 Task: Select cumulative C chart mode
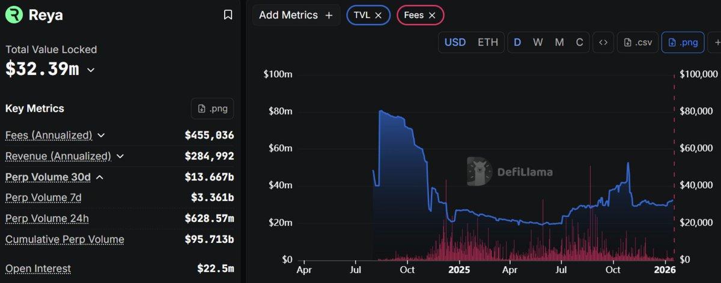(580, 43)
